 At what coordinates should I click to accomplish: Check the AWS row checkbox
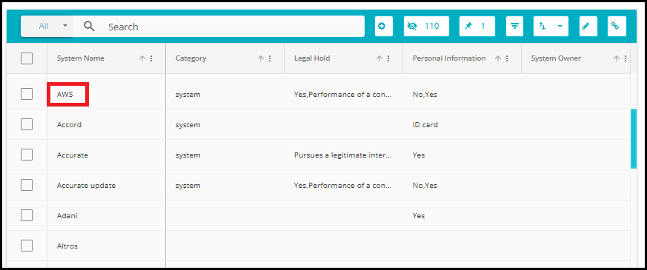pyautogui.click(x=27, y=94)
